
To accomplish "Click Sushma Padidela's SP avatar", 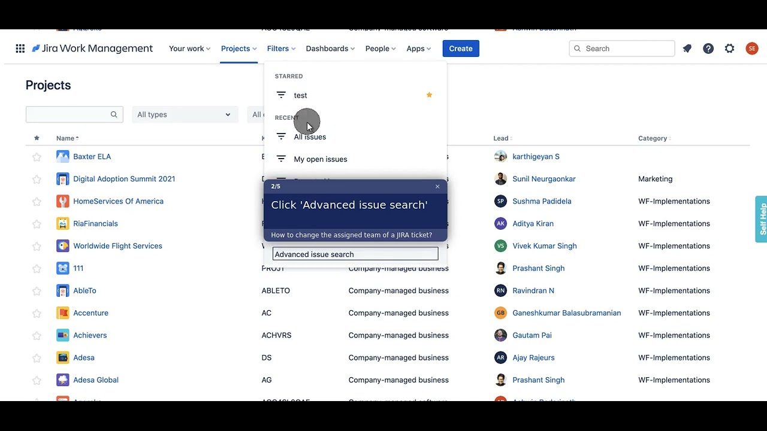I will 500,201.
